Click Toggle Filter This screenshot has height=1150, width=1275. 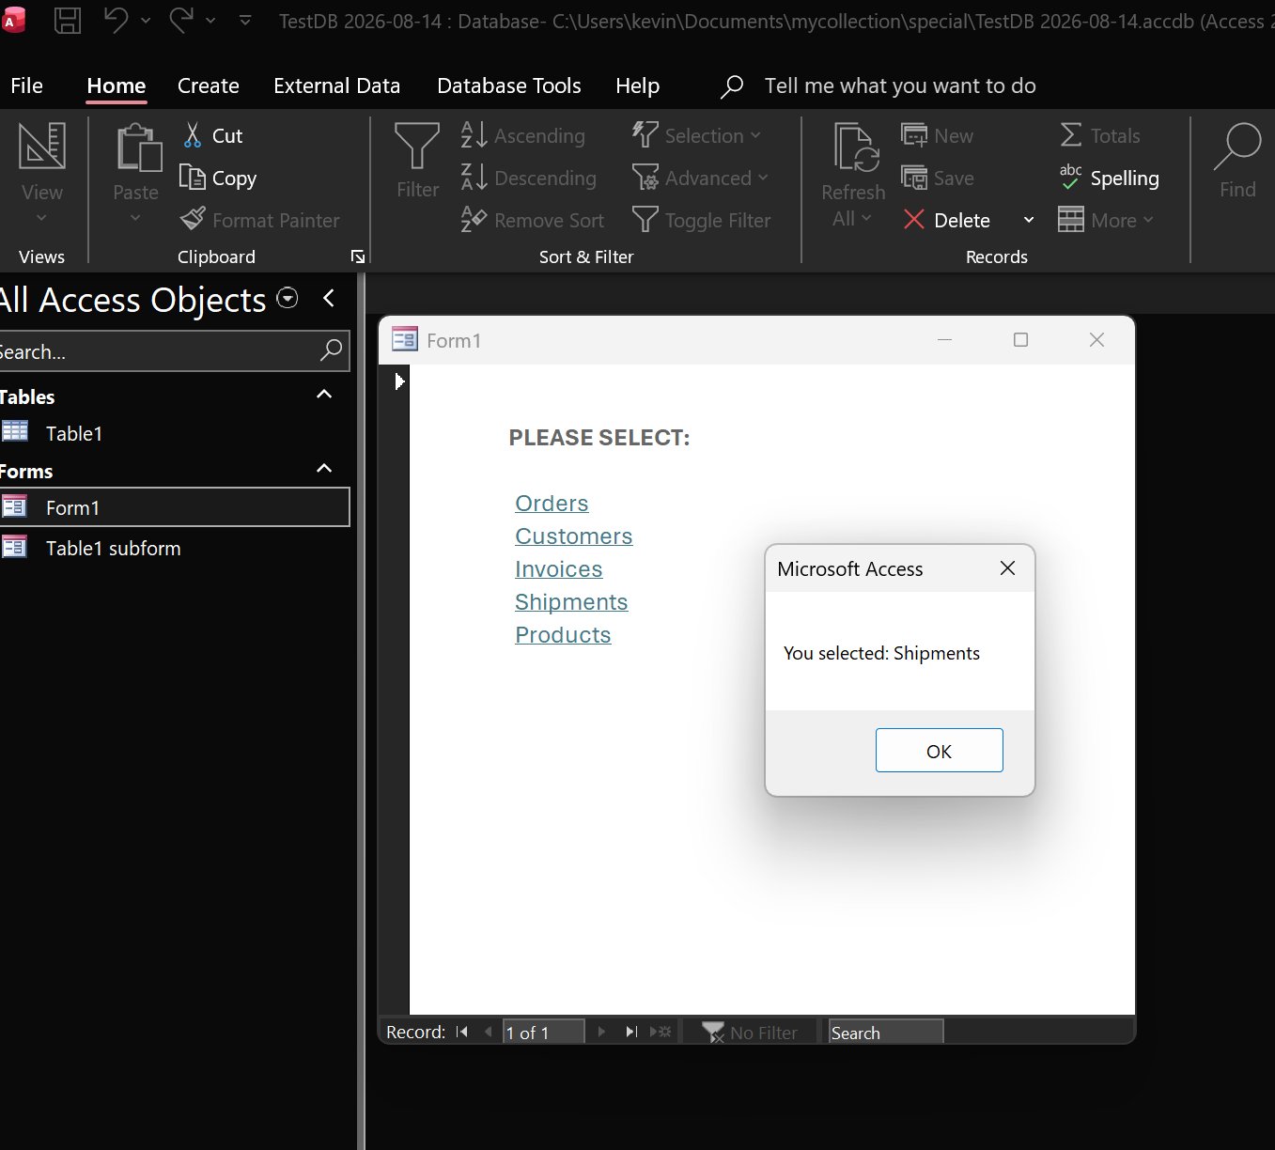(701, 220)
